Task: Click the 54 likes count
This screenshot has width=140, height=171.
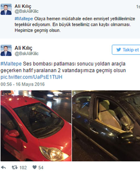Action: click(41, 168)
